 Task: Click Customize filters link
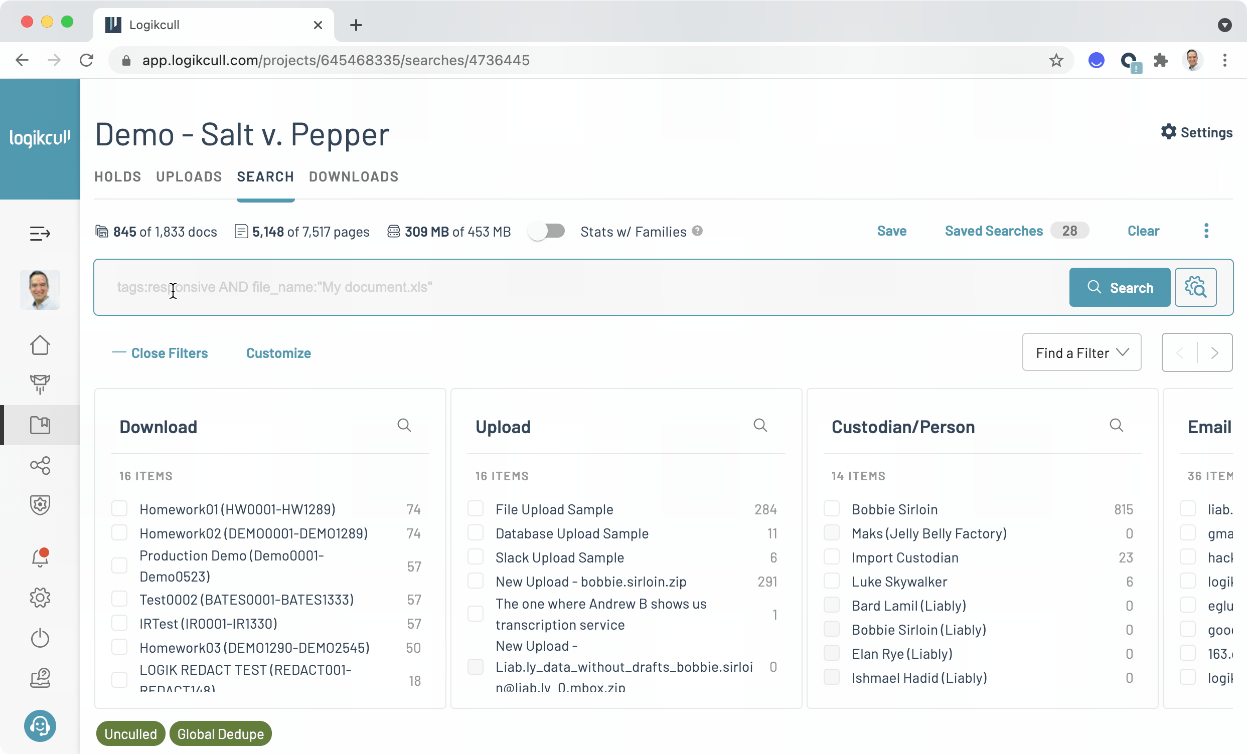[278, 353]
